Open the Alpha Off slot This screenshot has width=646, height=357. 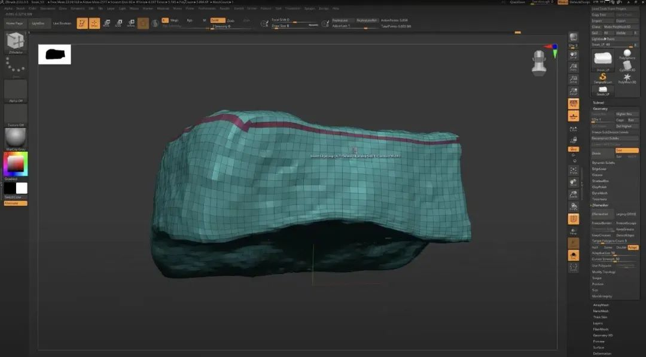coord(16,91)
